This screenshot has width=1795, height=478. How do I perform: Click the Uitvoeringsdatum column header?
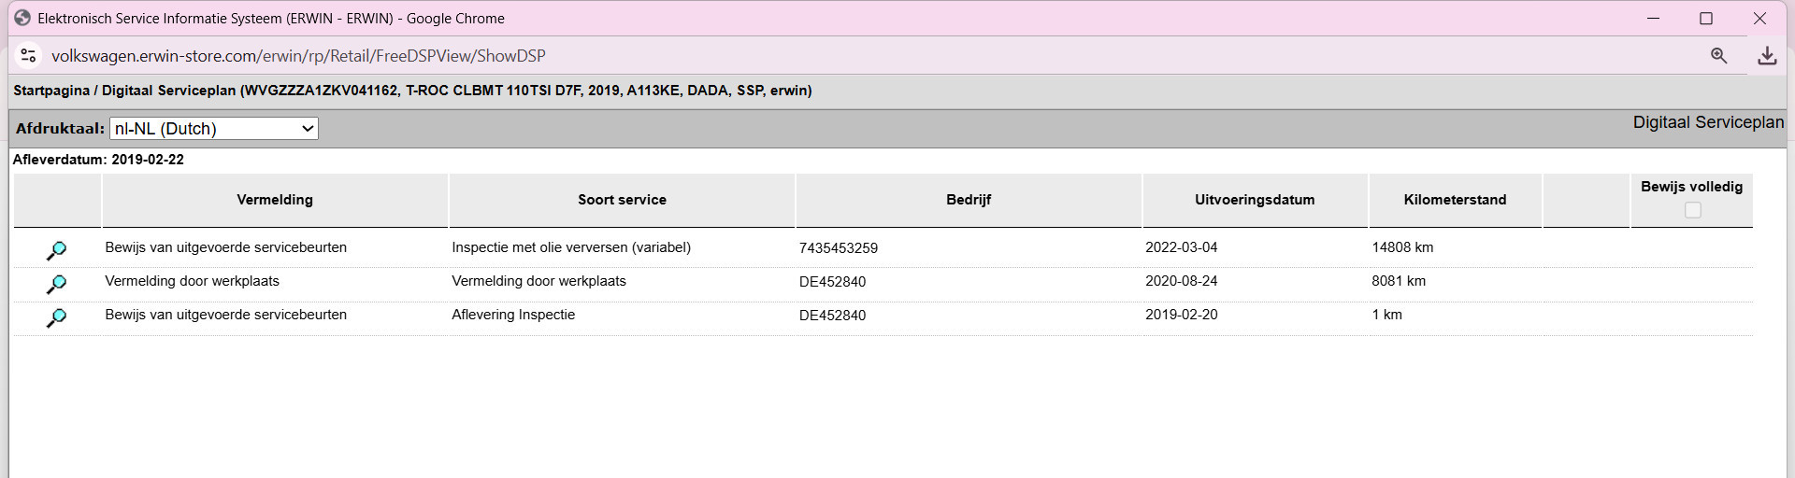(1255, 200)
